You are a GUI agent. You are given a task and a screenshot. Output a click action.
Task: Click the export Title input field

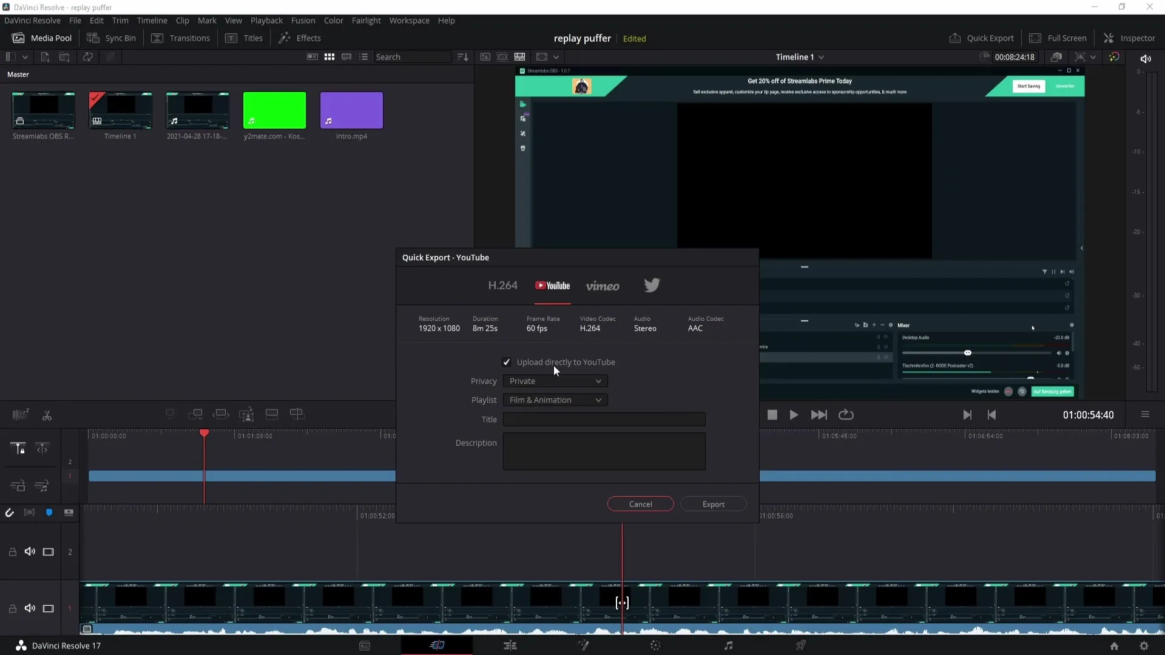pyautogui.click(x=604, y=419)
